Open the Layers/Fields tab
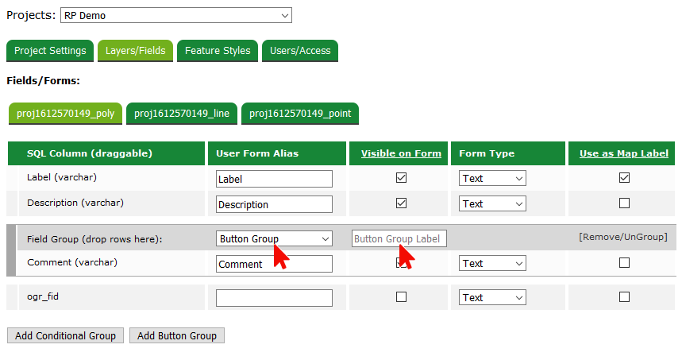 pyautogui.click(x=136, y=51)
